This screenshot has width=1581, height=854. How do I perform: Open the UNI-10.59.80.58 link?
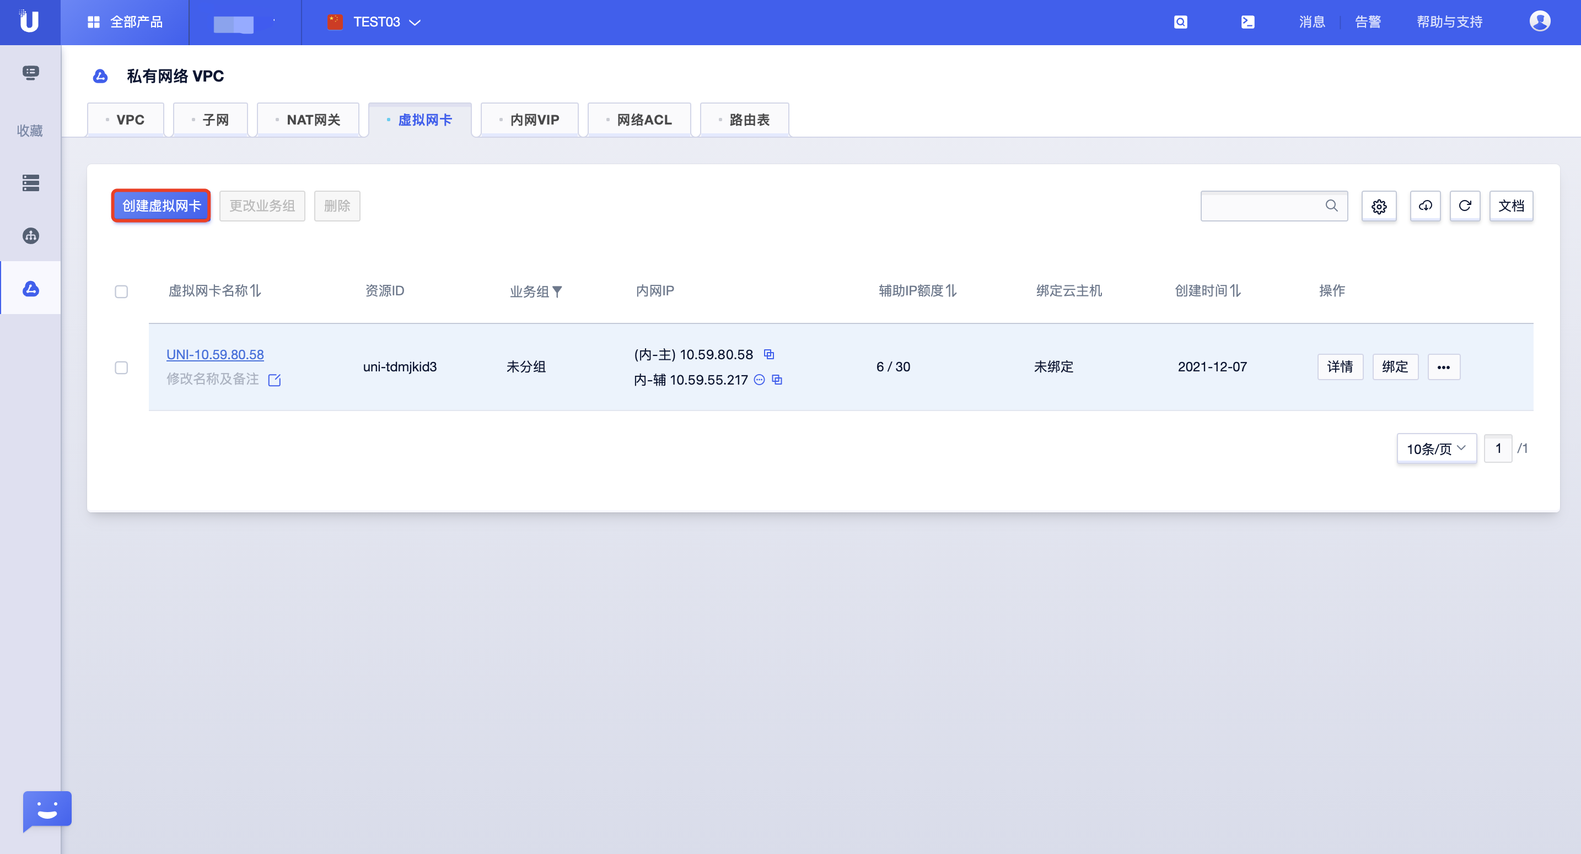tap(215, 354)
